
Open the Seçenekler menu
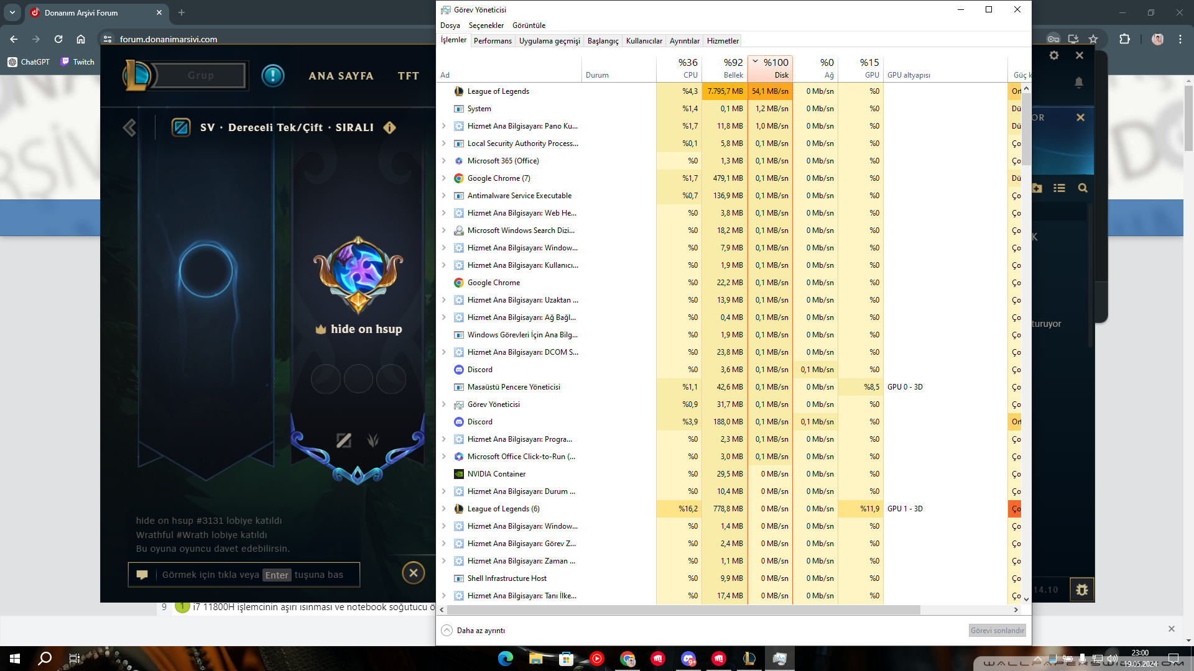tap(486, 25)
